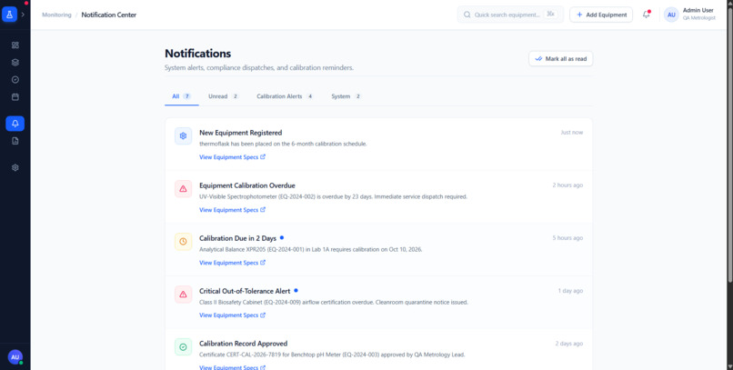Click the unread dot on Calibration Due
Screen dimensions: 733x370
[282, 238]
